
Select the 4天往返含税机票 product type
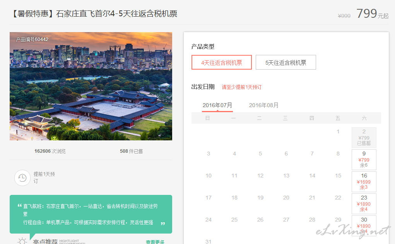(x=221, y=62)
